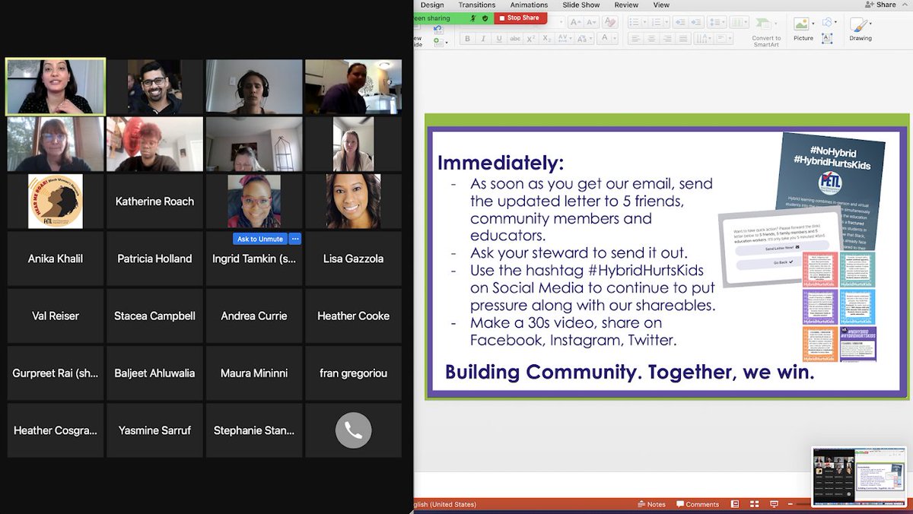Switch to the View tab

(x=661, y=5)
